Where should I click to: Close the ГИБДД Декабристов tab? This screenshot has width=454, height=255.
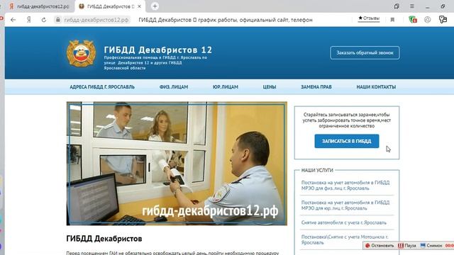[139, 6]
